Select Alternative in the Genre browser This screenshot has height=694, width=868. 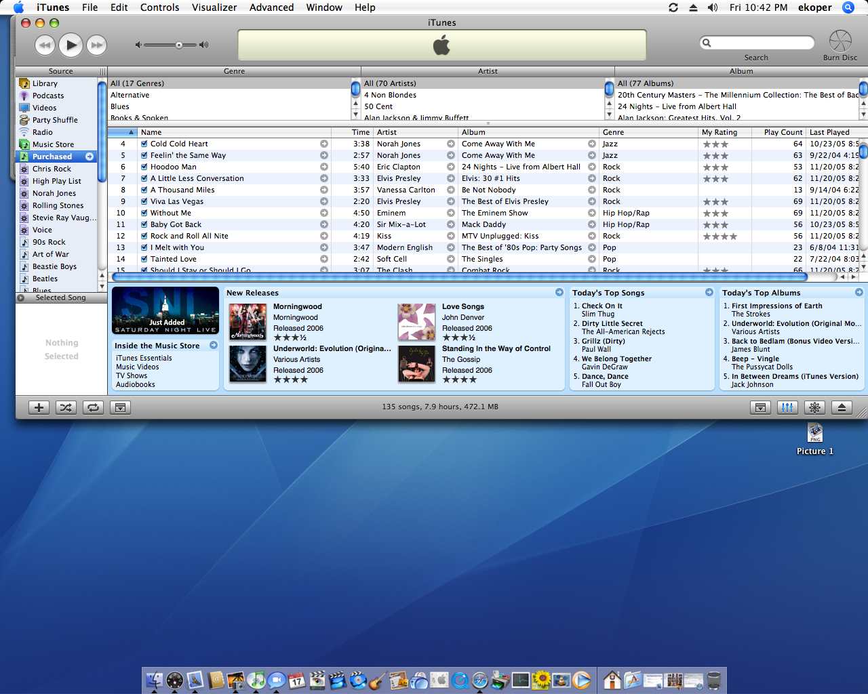click(229, 95)
